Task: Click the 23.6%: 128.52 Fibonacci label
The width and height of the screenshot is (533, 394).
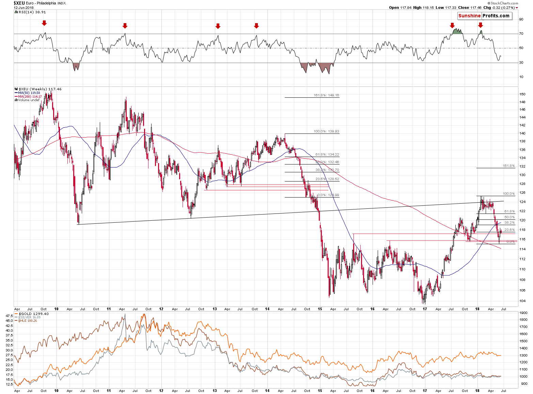Action: (327, 179)
